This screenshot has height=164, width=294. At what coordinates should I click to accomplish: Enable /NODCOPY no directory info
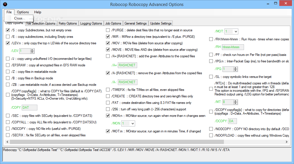pyautogui.click(x=211, y=129)
